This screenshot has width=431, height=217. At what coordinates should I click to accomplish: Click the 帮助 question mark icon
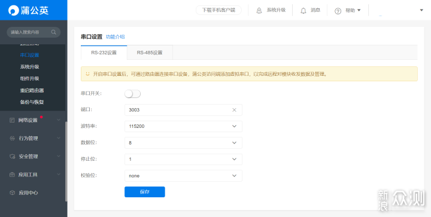pyautogui.click(x=338, y=11)
